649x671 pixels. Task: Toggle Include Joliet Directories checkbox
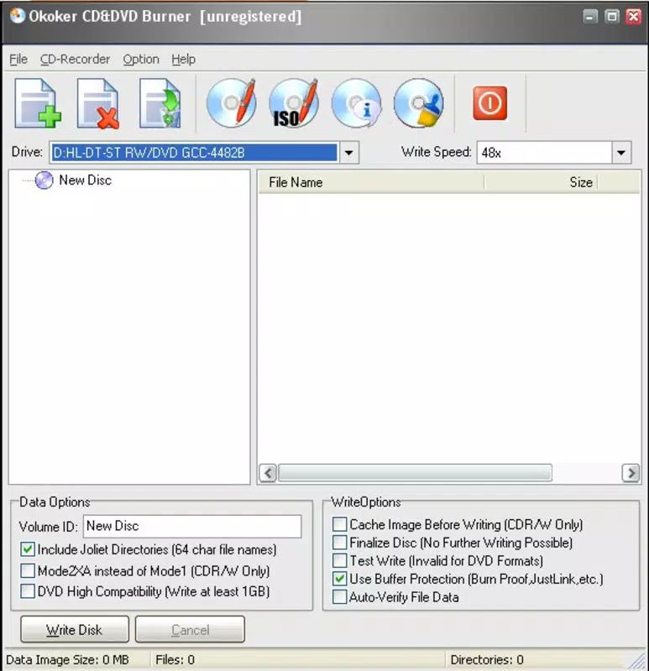click(28, 549)
